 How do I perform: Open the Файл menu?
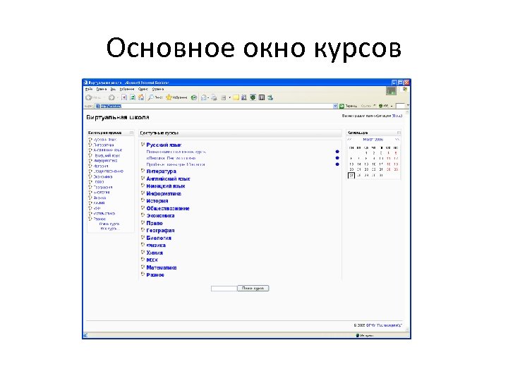click(88, 89)
